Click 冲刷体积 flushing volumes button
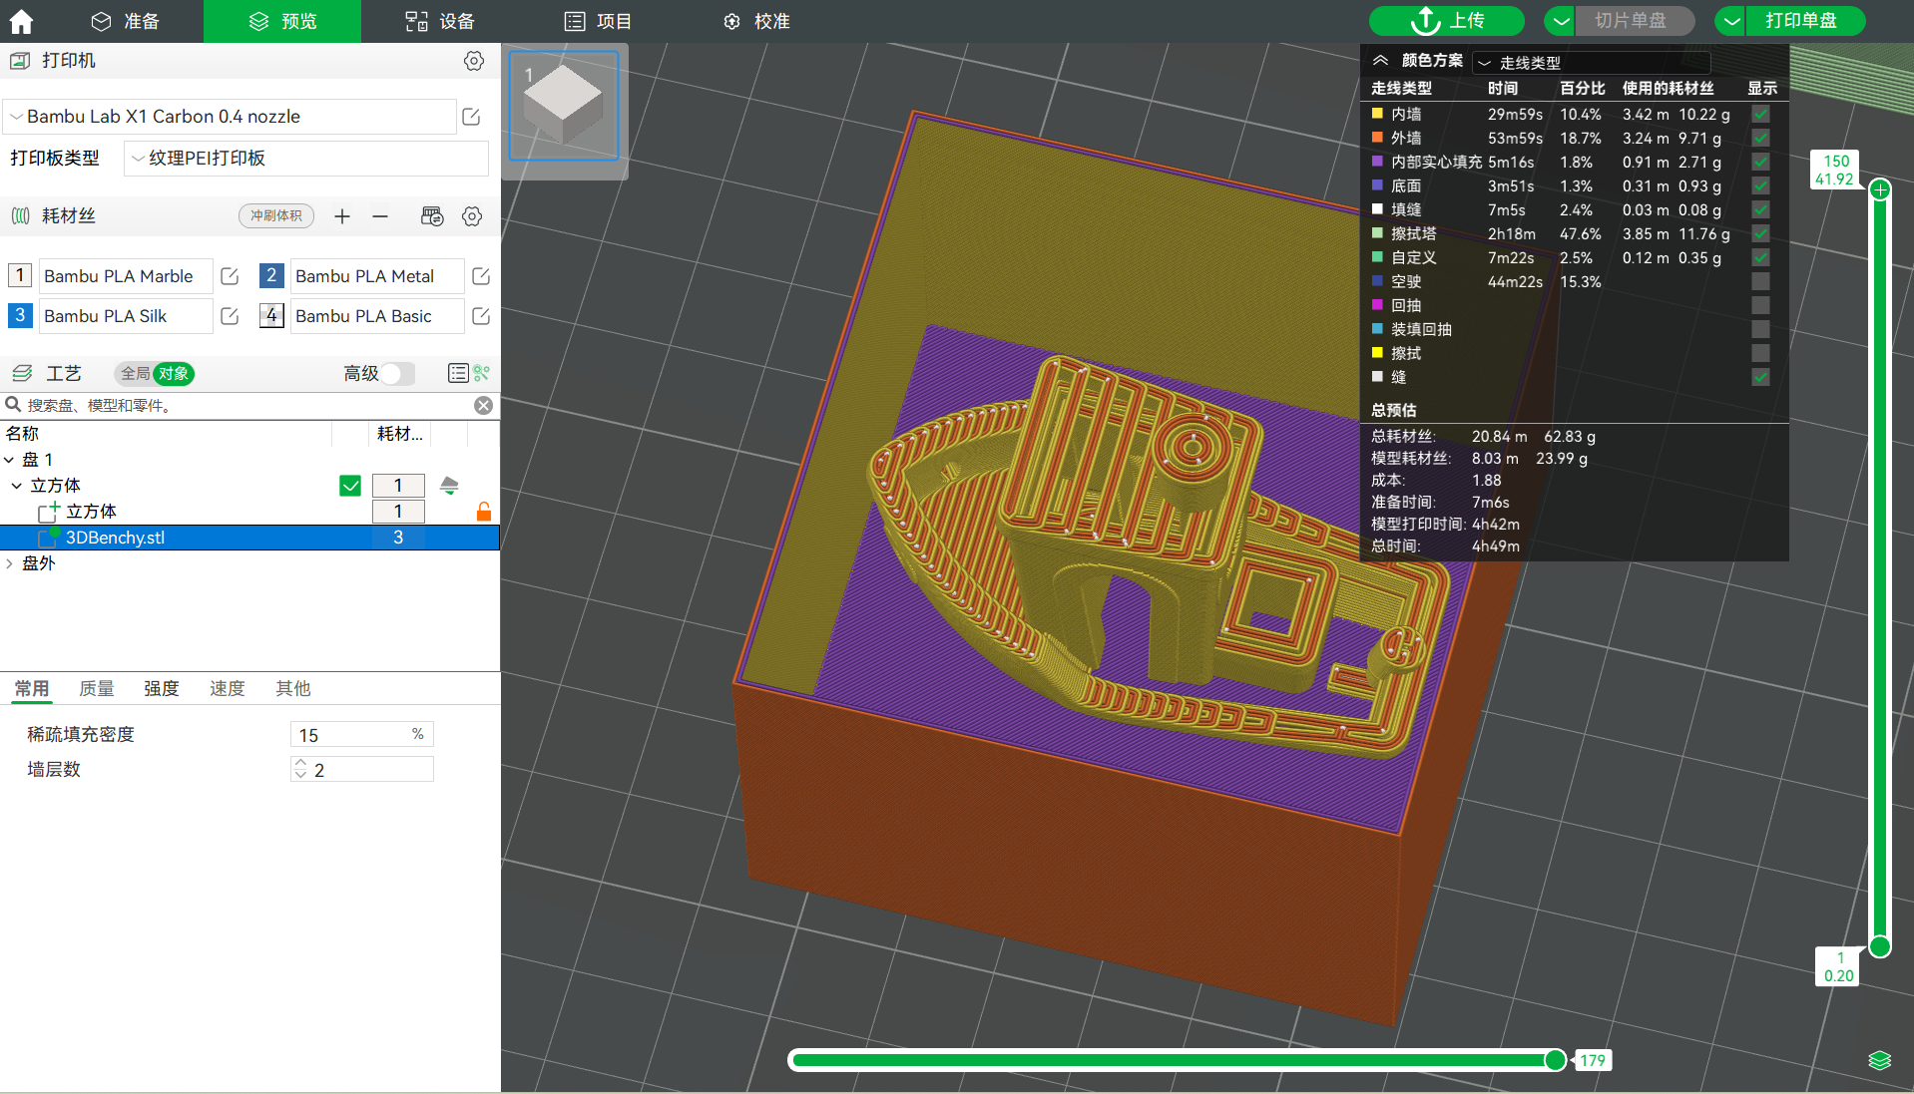Image resolution: width=1914 pixels, height=1094 pixels. click(x=276, y=216)
